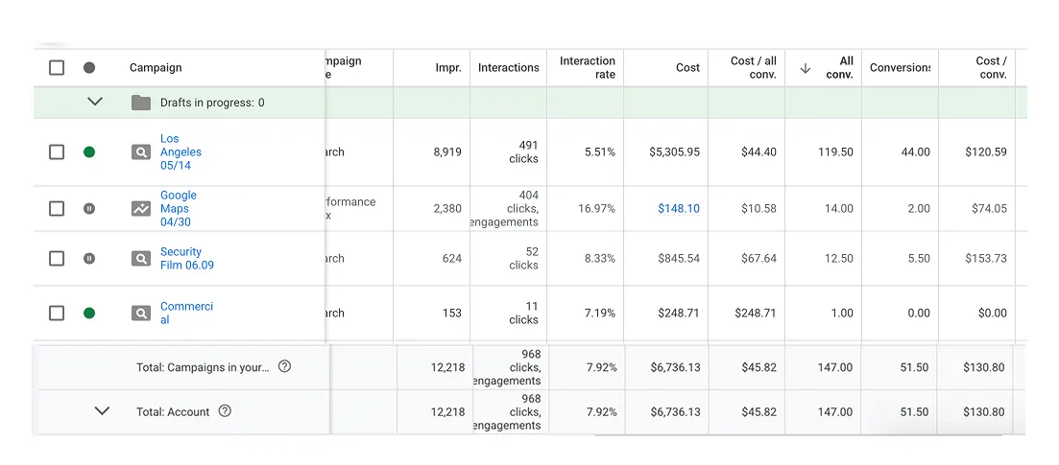Expand the Total: Account row chevron
This screenshot has width=1059, height=465.
(102, 410)
